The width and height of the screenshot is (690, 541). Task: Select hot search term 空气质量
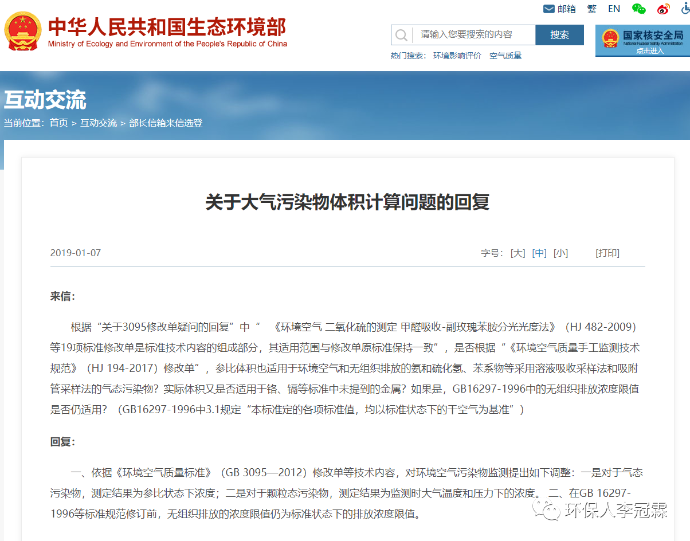505,56
